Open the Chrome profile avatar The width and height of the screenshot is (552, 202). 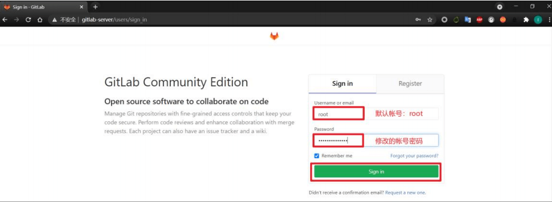point(538,20)
